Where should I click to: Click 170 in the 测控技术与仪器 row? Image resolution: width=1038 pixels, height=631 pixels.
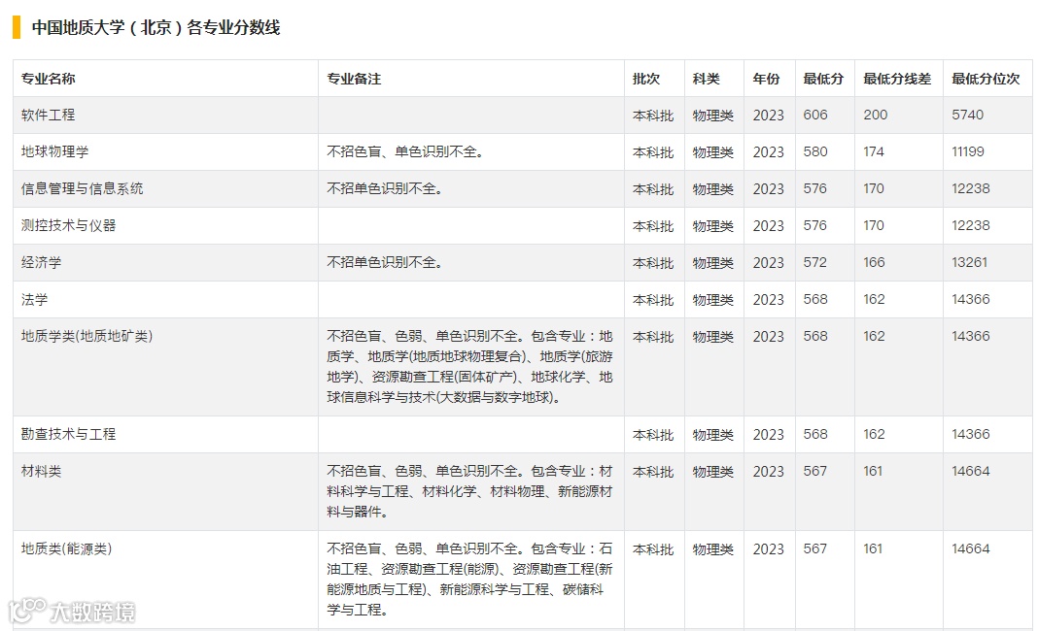[x=874, y=225]
